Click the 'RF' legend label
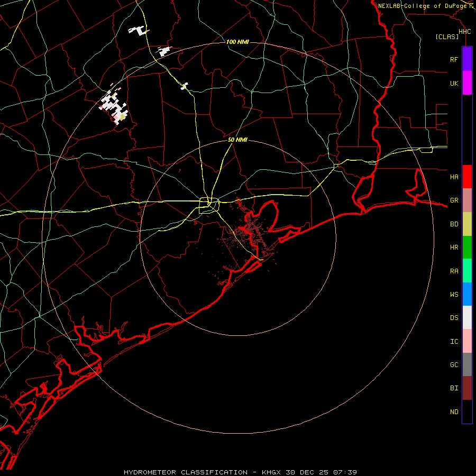Image resolution: width=476 pixels, height=476 pixels. point(454,60)
